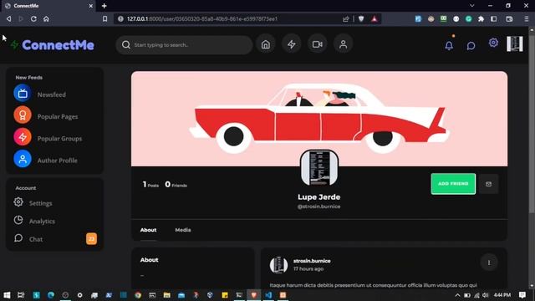Open the browser extensions puzzle icon
535x301 pixels.
[x=481, y=18]
